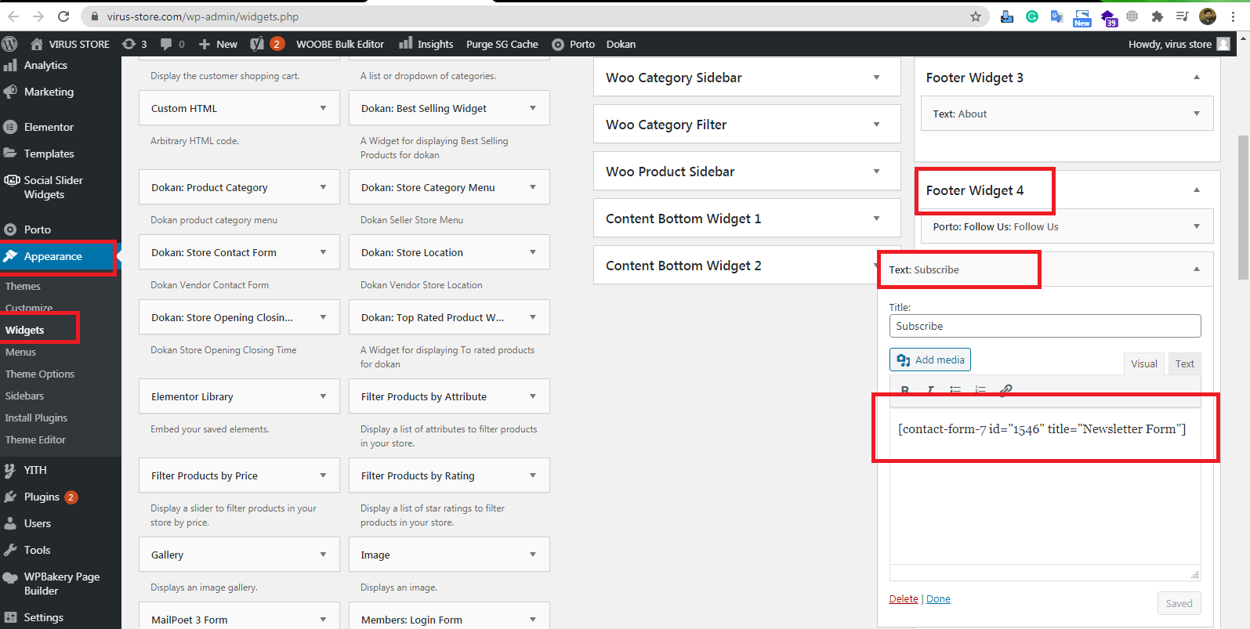Open the media control playlist icon
Screen dimensions: 1250x629
(x=1183, y=16)
